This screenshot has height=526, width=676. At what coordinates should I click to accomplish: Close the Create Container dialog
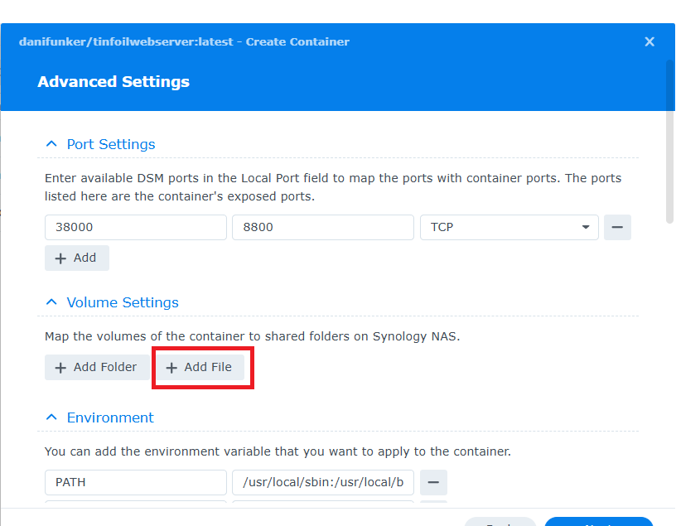[x=649, y=41]
